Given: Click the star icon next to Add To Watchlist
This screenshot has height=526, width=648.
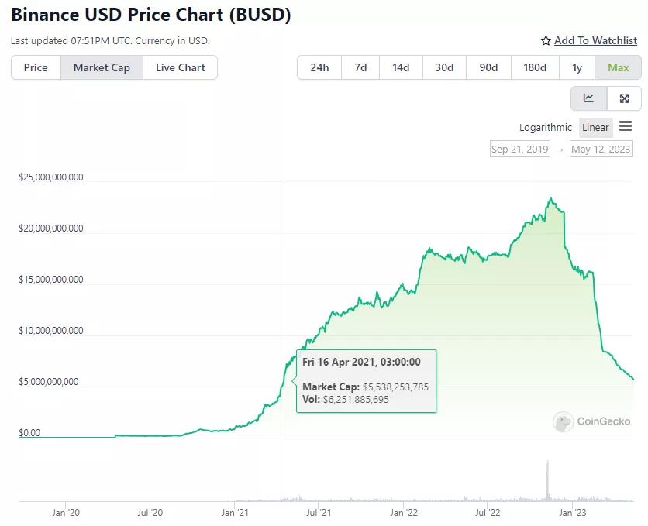Looking at the screenshot, I should 546,40.
